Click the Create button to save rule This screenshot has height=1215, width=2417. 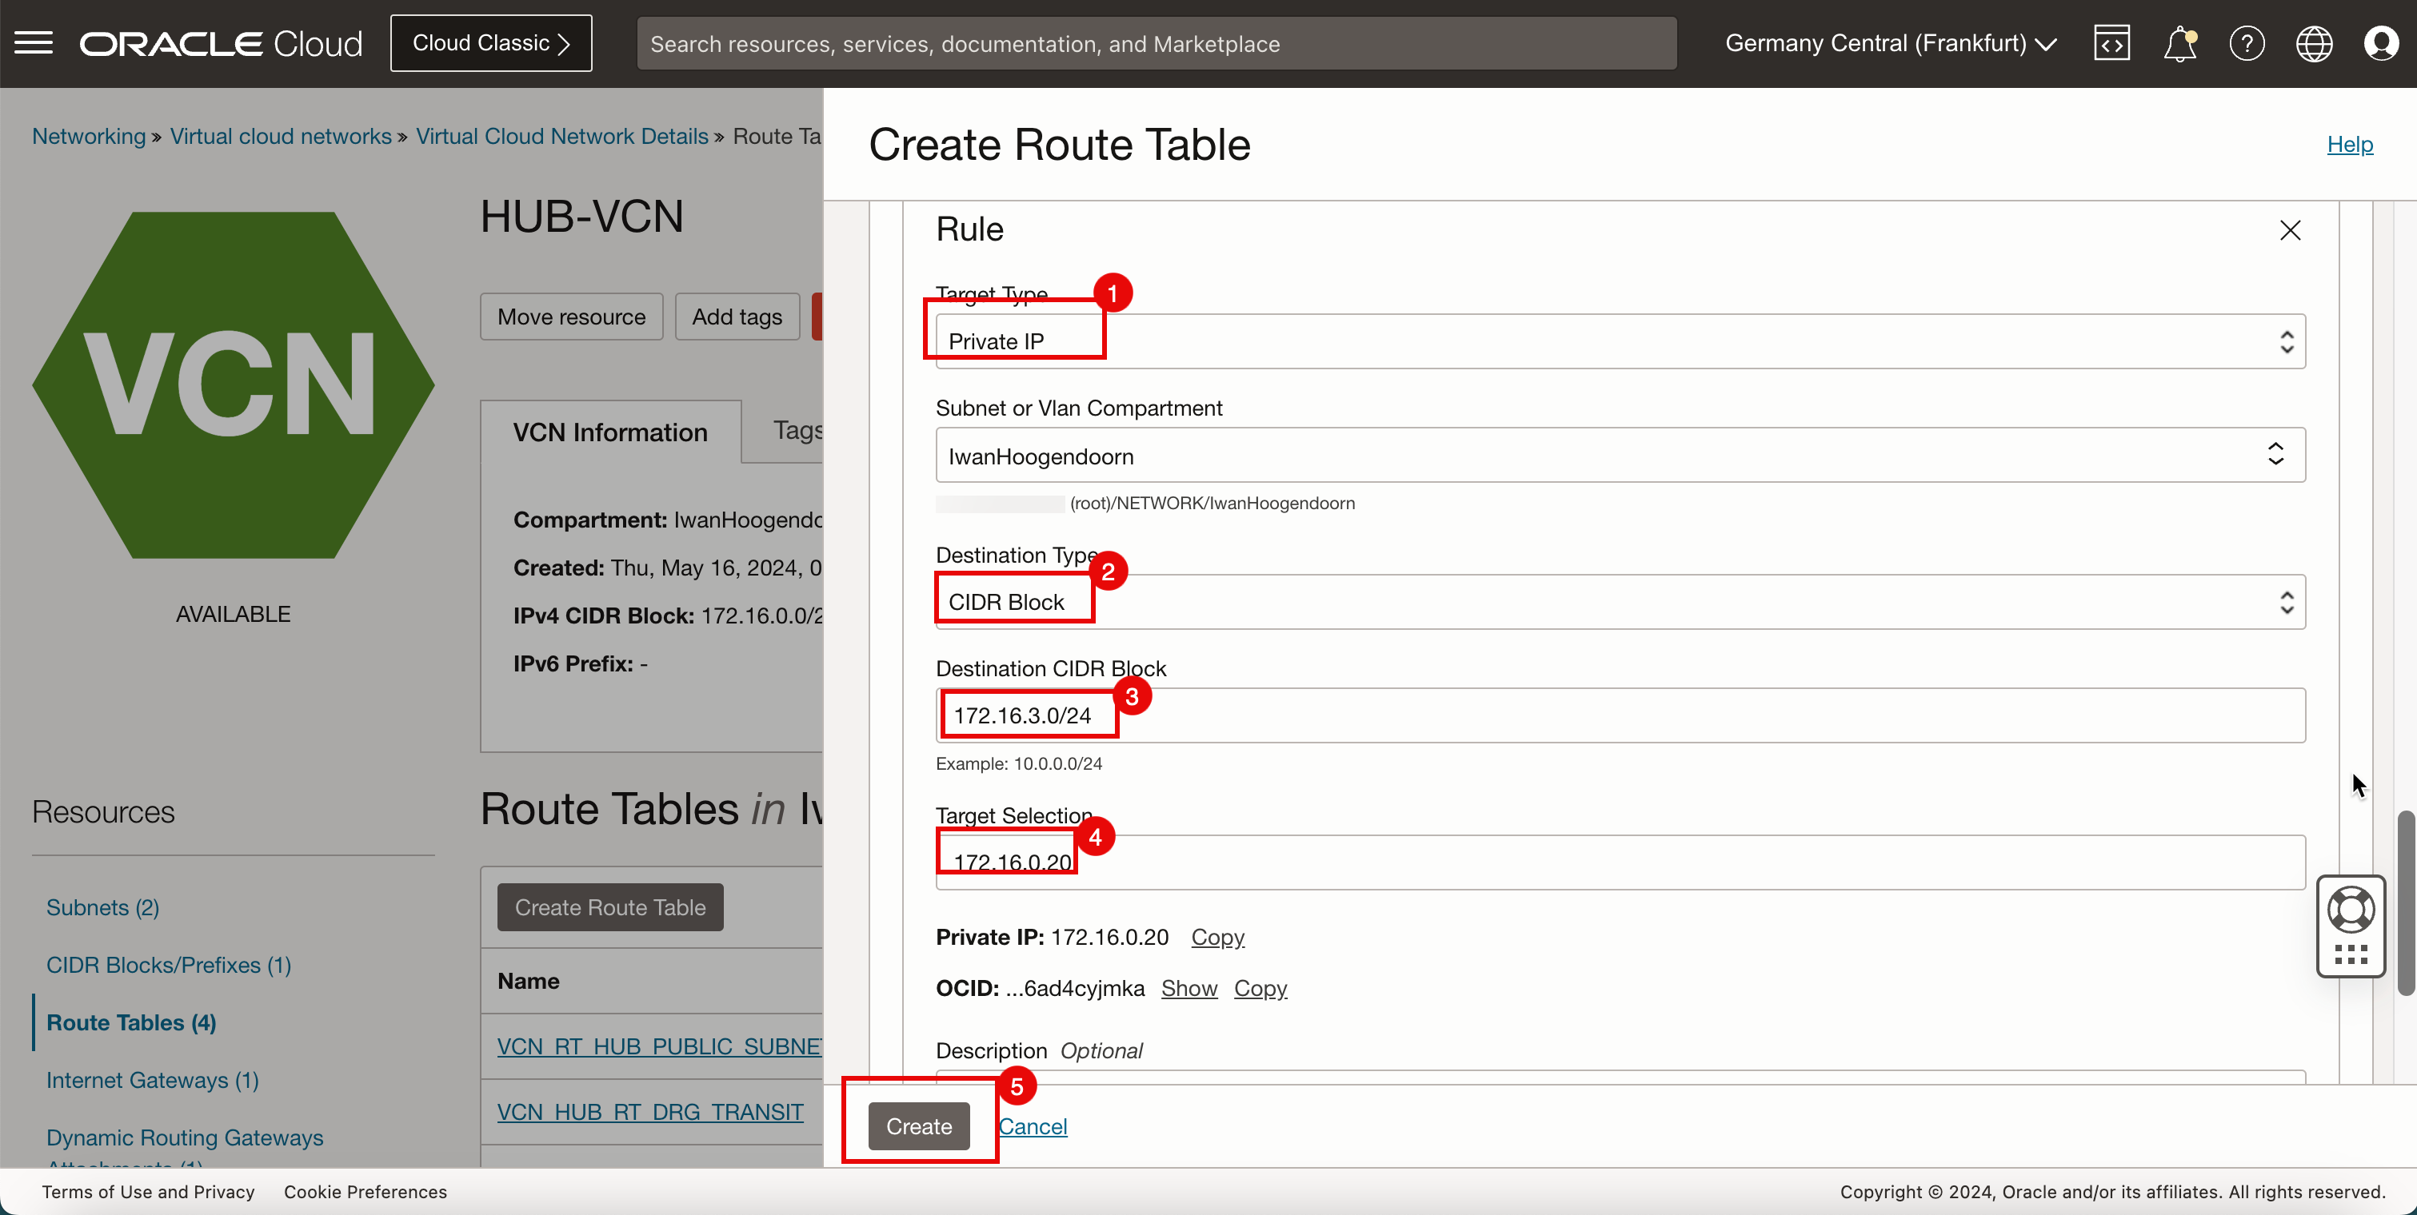tap(919, 1128)
